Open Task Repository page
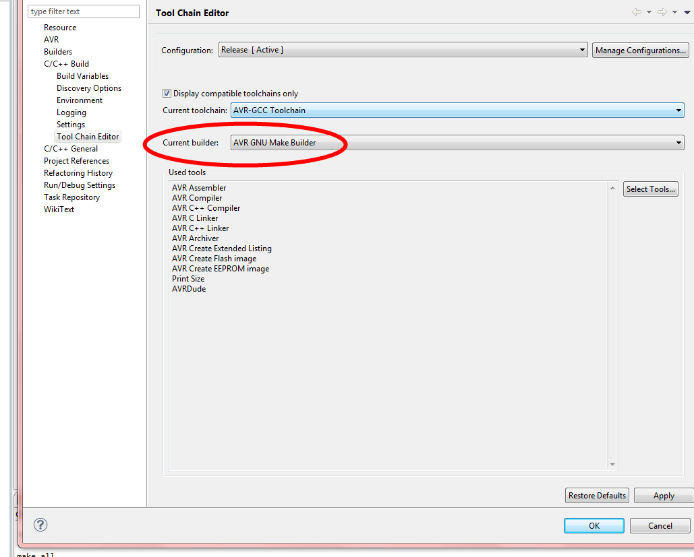Screen dimensions: 694x557 (x=71, y=197)
